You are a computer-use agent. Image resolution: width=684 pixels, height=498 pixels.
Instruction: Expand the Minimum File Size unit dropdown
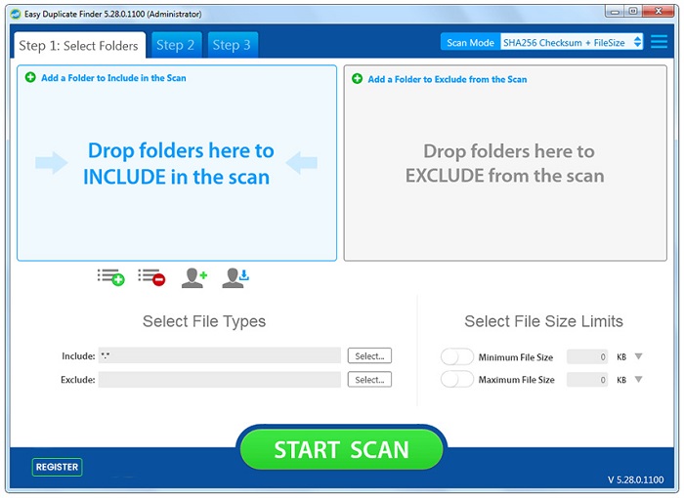point(638,356)
